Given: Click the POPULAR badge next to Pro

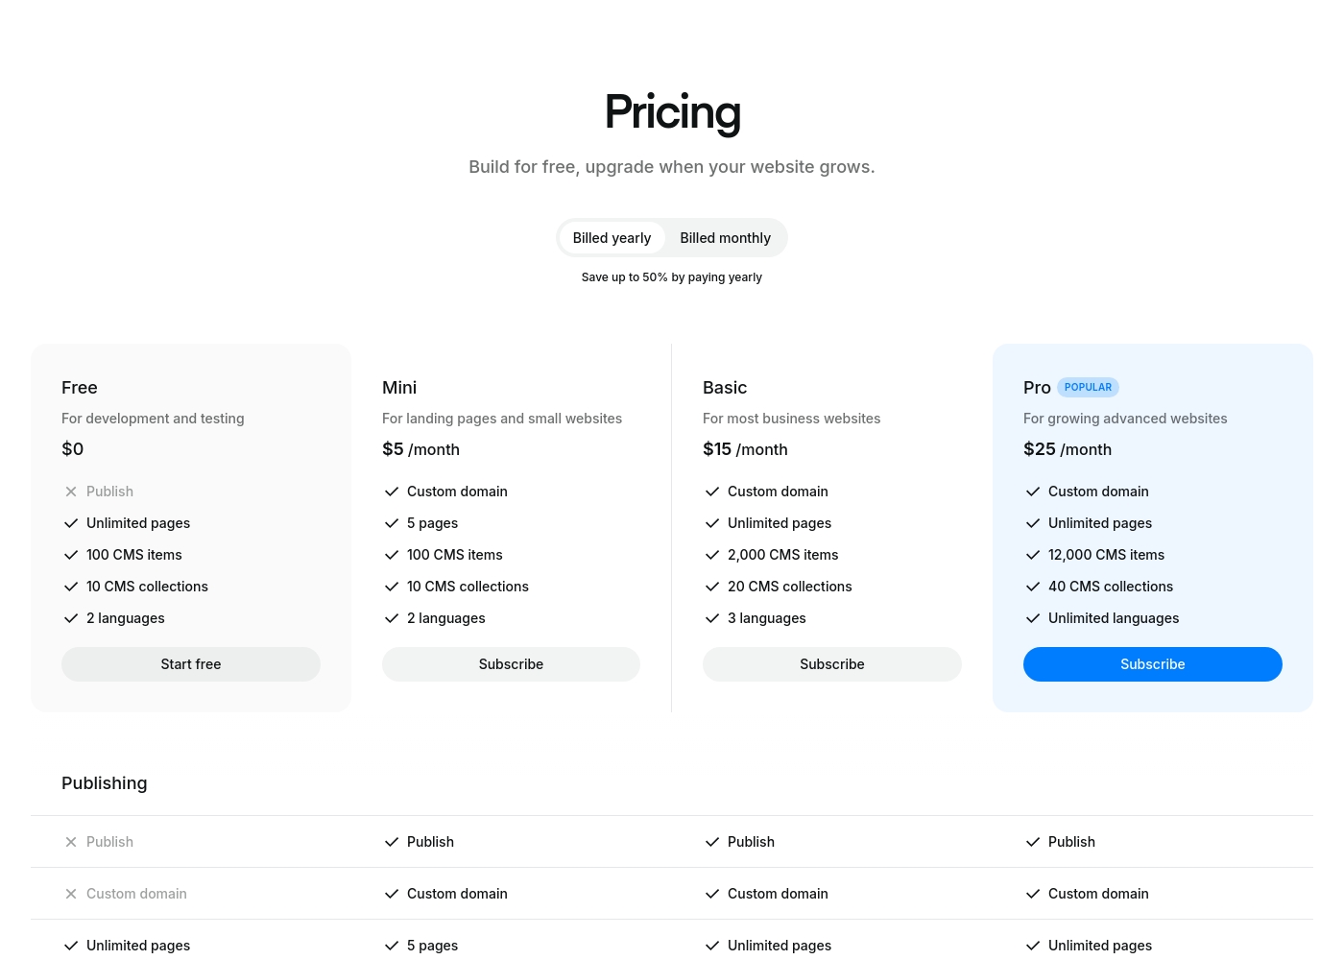Looking at the screenshot, I should [x=1088, y=388].
